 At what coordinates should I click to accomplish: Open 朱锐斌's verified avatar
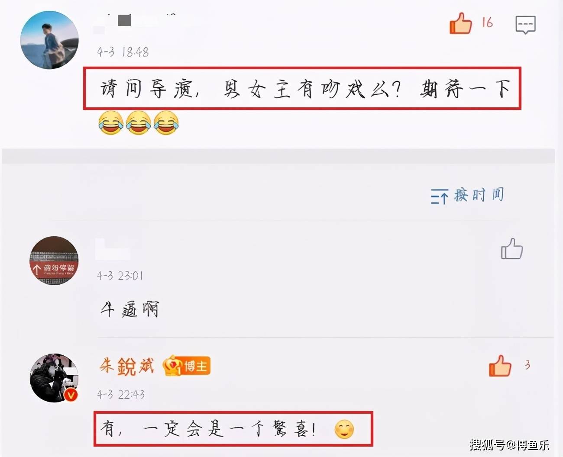tap(54, 378)
